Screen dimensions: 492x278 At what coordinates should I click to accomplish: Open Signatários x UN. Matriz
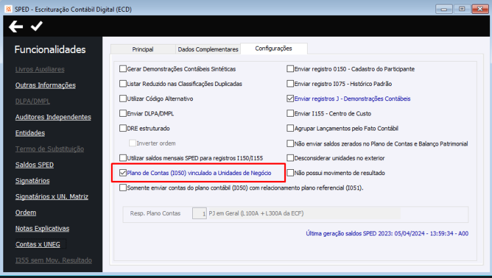[x=52, y=197]
